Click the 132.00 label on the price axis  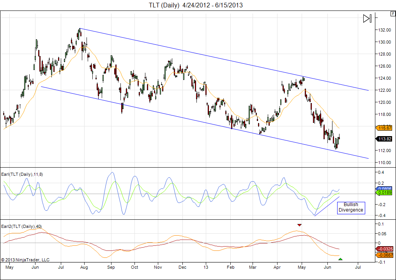(x=384, y=30)
